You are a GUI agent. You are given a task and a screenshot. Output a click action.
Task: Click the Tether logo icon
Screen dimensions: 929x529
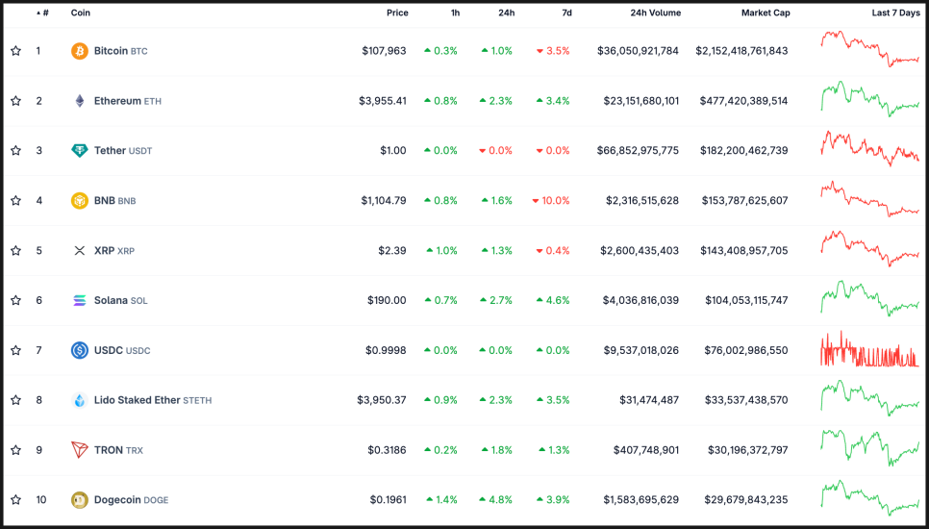[80, 151]
